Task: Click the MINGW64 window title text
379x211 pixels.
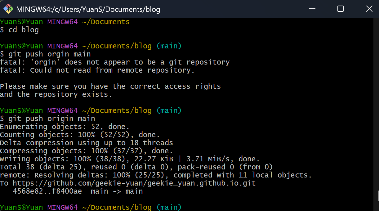Action: click(88, 9)
